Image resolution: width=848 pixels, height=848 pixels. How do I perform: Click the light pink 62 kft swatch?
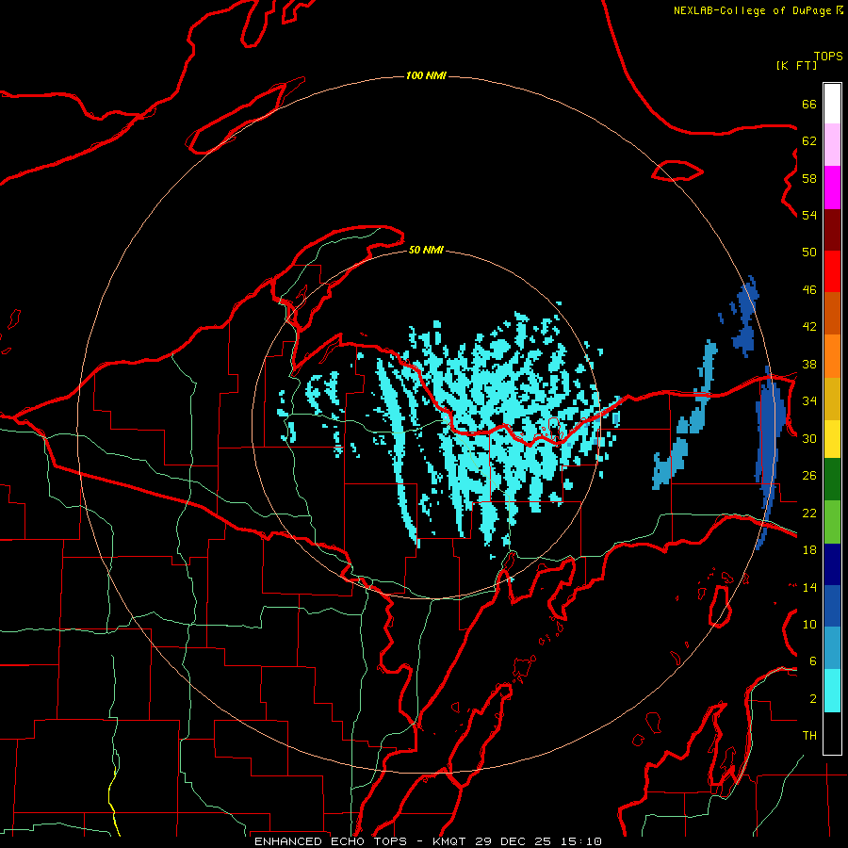point(832,145)
